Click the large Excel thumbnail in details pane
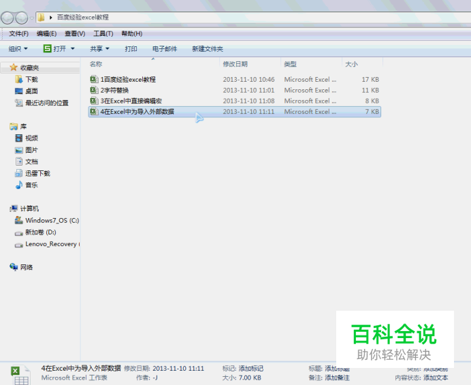 point(20,375)
